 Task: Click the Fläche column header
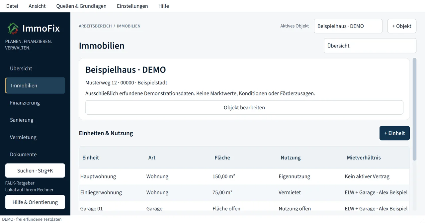pyautogui.click(x=222, y=158)
